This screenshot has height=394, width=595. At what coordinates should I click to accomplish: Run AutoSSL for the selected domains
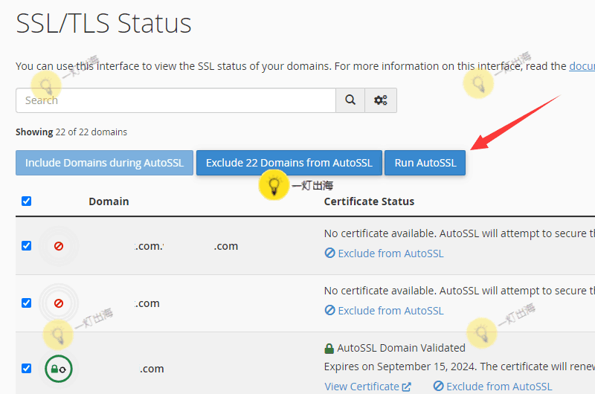425,163
